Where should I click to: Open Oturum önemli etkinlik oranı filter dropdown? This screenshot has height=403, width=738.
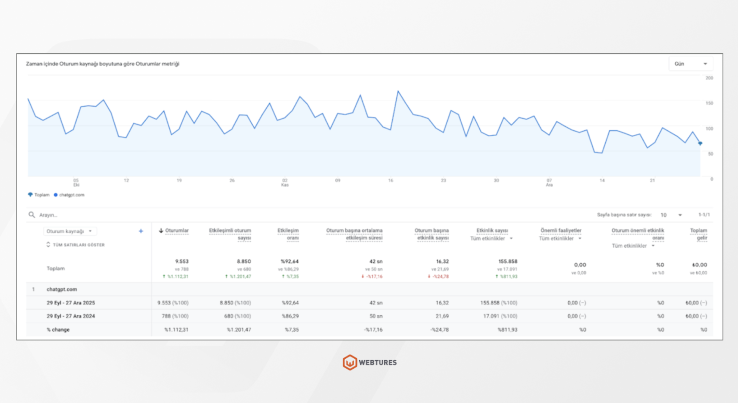(x=633, y=246)
